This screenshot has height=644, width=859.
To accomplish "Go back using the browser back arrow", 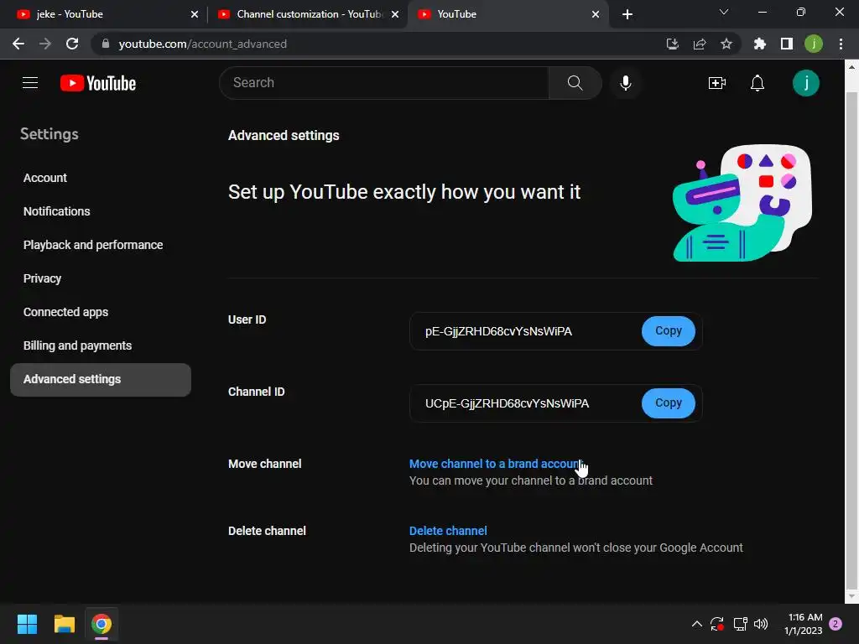I will coord(18,44).
